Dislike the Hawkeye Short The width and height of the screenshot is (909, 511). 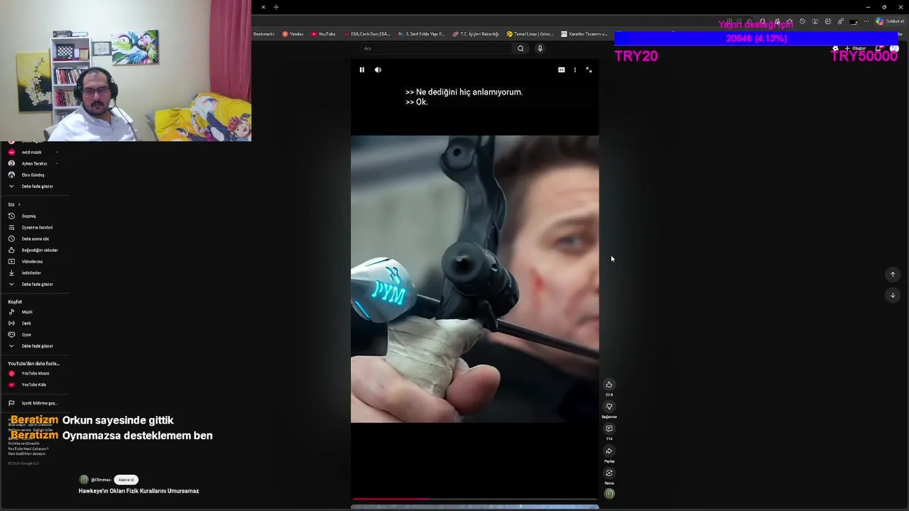pyautogui.click(x=609, y=407)
